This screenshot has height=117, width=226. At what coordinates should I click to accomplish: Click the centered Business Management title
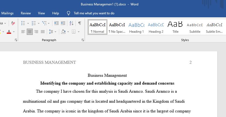[107, 75]
